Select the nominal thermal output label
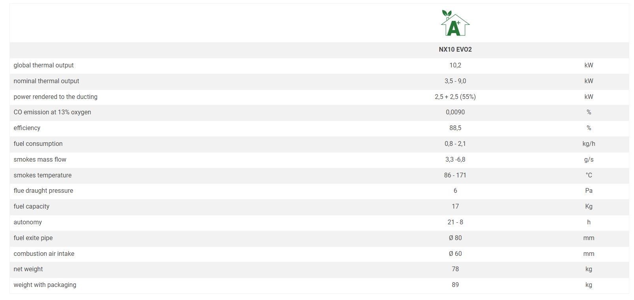The image size is (634, 300). click(x=46, y=81)
